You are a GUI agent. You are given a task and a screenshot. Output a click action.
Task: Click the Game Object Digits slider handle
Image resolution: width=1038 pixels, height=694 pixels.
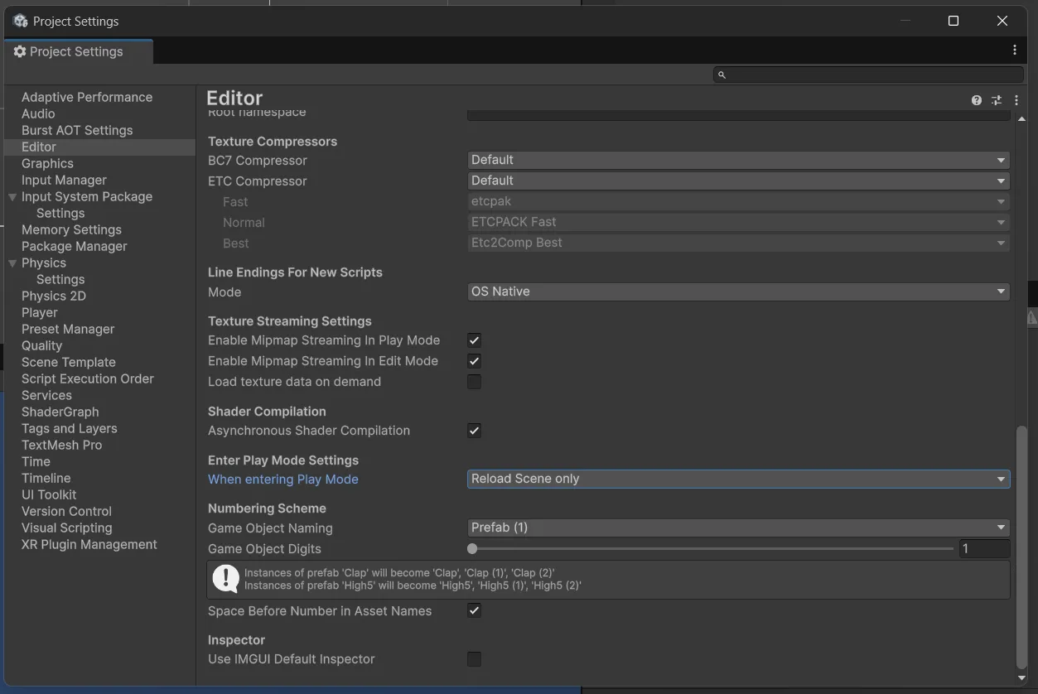472,548
